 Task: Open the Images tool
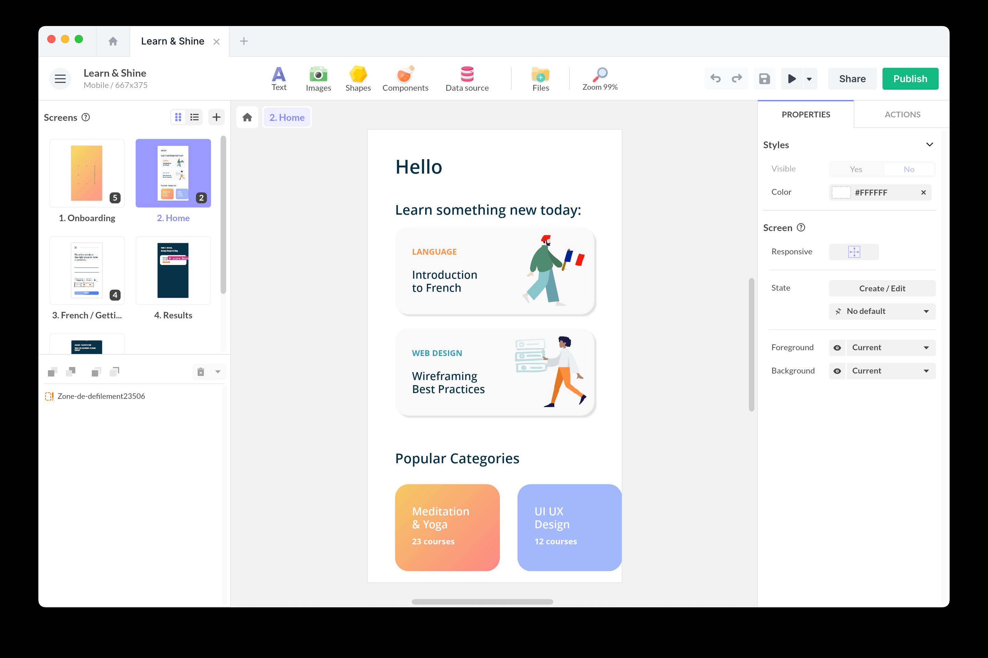[318, 78]
